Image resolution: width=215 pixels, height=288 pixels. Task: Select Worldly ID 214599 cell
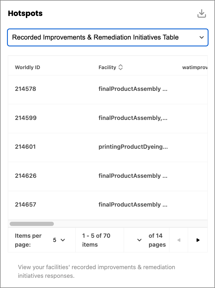coord(26,118)
